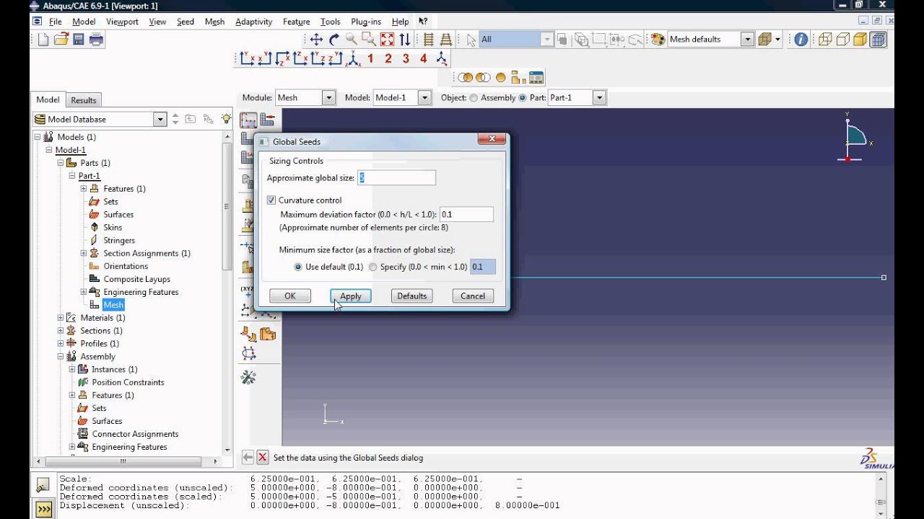Click OK in Global Seeds dialog
Viewport: 924px width, 519px height.
coord(290,296)
